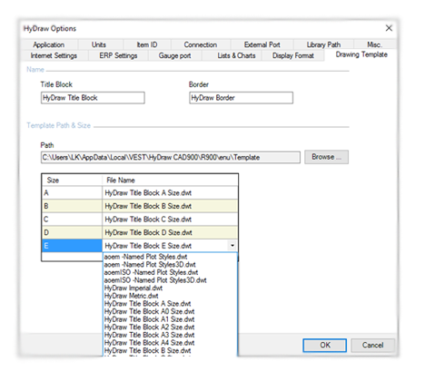
Task: Click the Browse button
Action: click(326, 157)
